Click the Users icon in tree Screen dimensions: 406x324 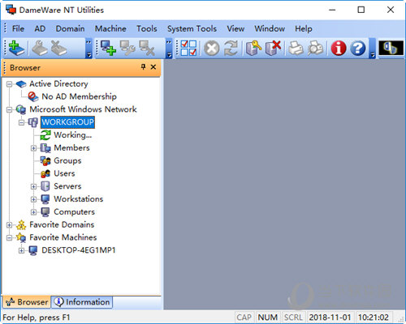point(45,173)
